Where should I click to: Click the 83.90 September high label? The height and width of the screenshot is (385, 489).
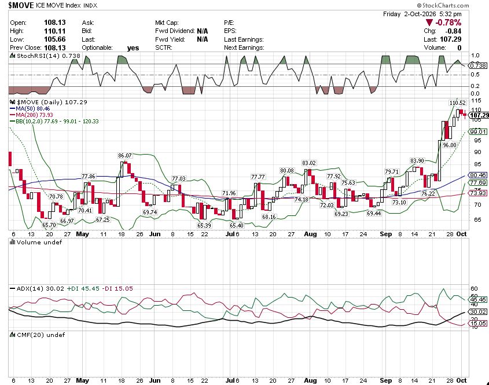pyautogui.click(x=417, y=161)
